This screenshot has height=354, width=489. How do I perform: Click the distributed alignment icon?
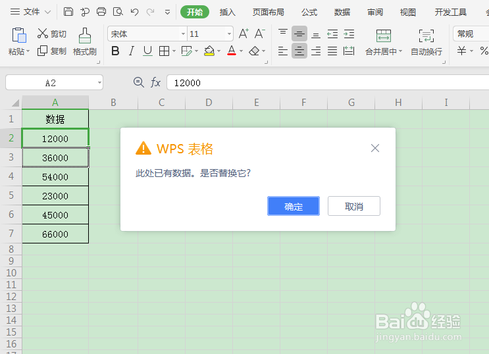[x=349, y=51]
